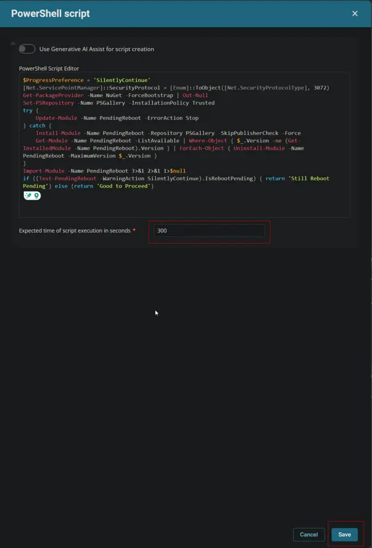Click 'Expected time of script execution in seconds' label
Screen dimensions: 372x548
[x=75, y=231]
